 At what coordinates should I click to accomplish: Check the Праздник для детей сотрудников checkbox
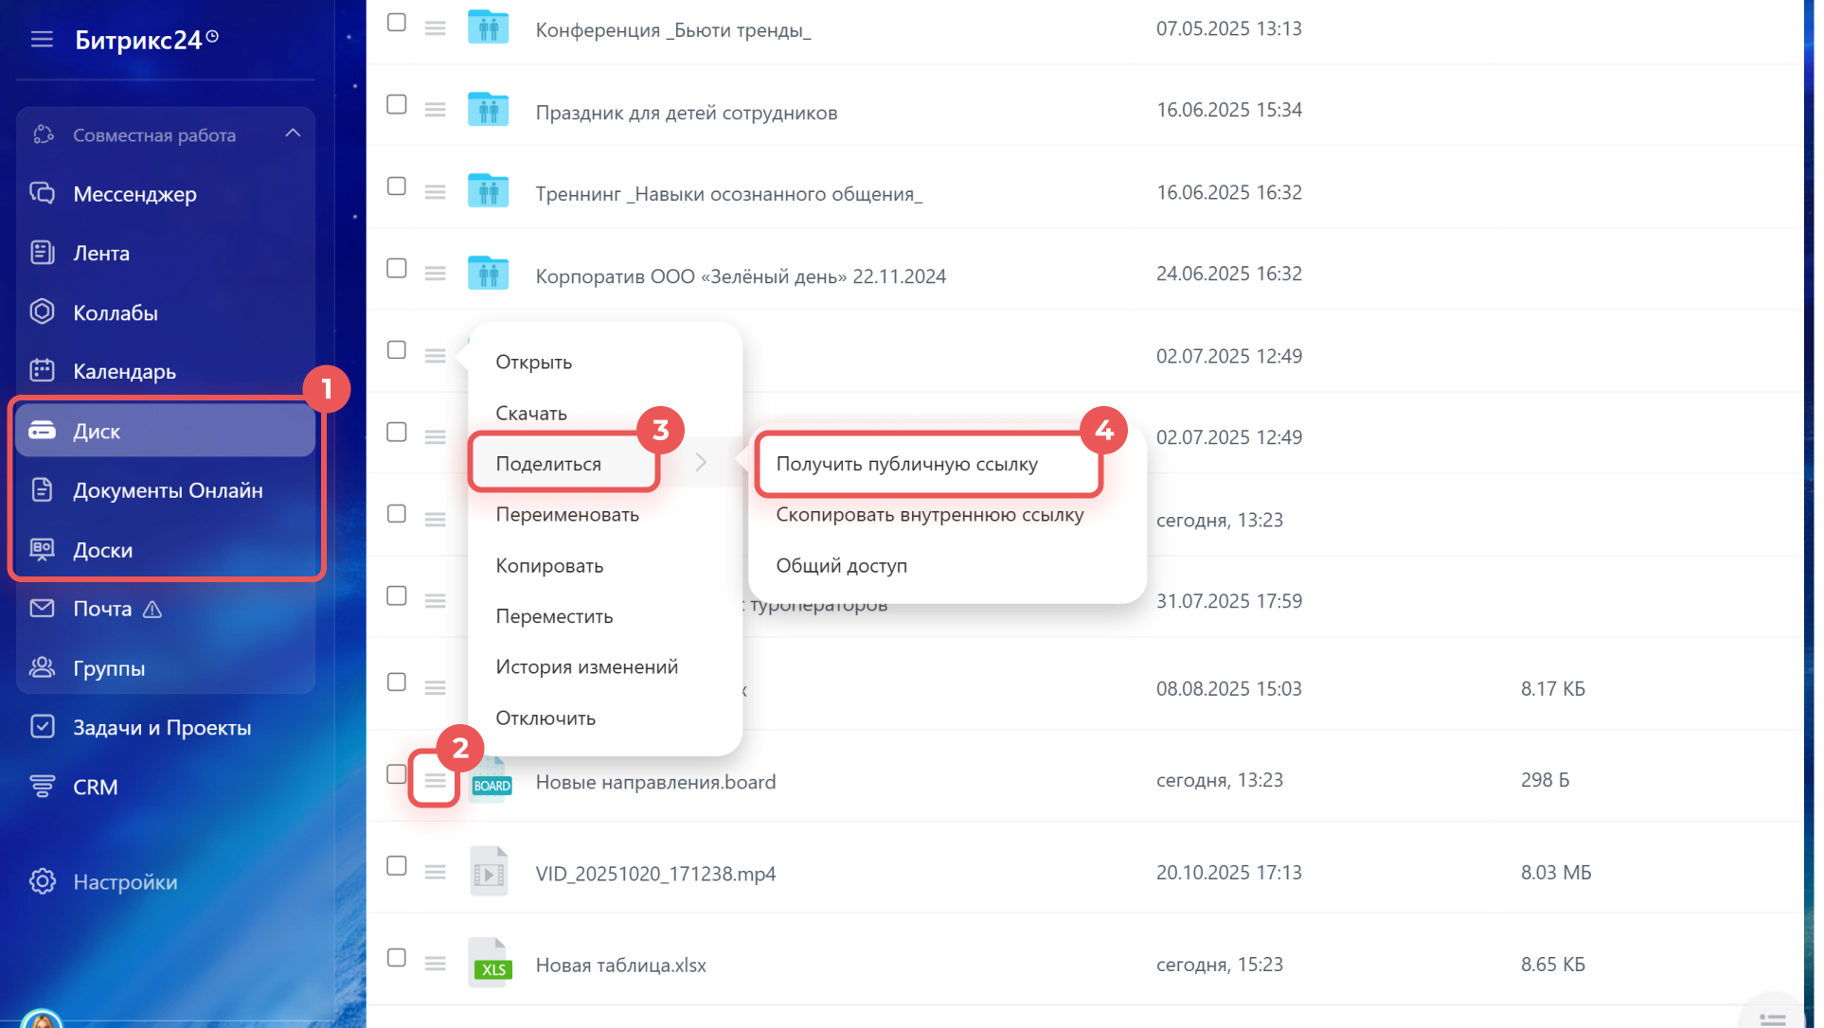click(x=397, y=105)
